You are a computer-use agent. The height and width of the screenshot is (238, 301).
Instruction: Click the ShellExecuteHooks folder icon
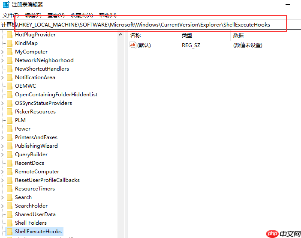click(x=9, y=232)
